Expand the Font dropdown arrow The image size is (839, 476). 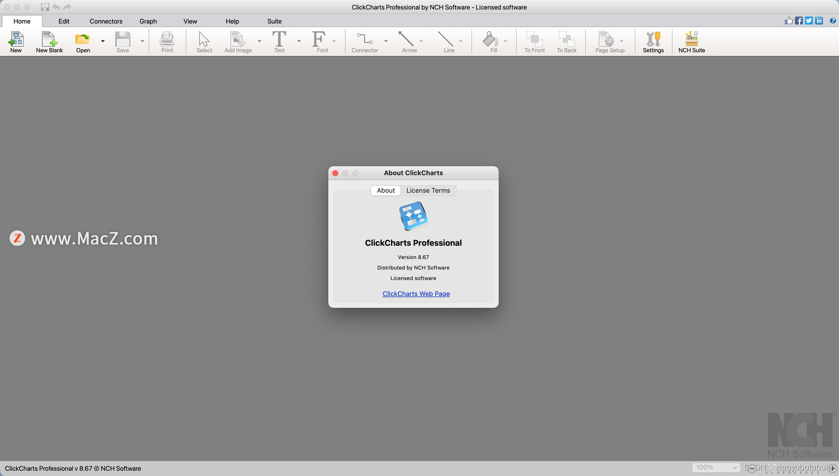pyautogui.click(x=334, y=41)
